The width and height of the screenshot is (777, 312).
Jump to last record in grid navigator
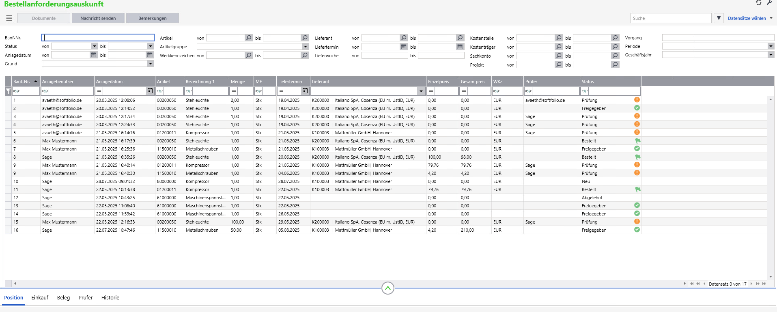pos(764,284)
